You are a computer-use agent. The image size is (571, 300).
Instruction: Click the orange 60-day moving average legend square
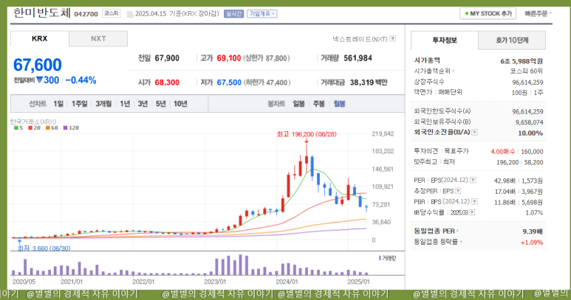coord(48,128)
